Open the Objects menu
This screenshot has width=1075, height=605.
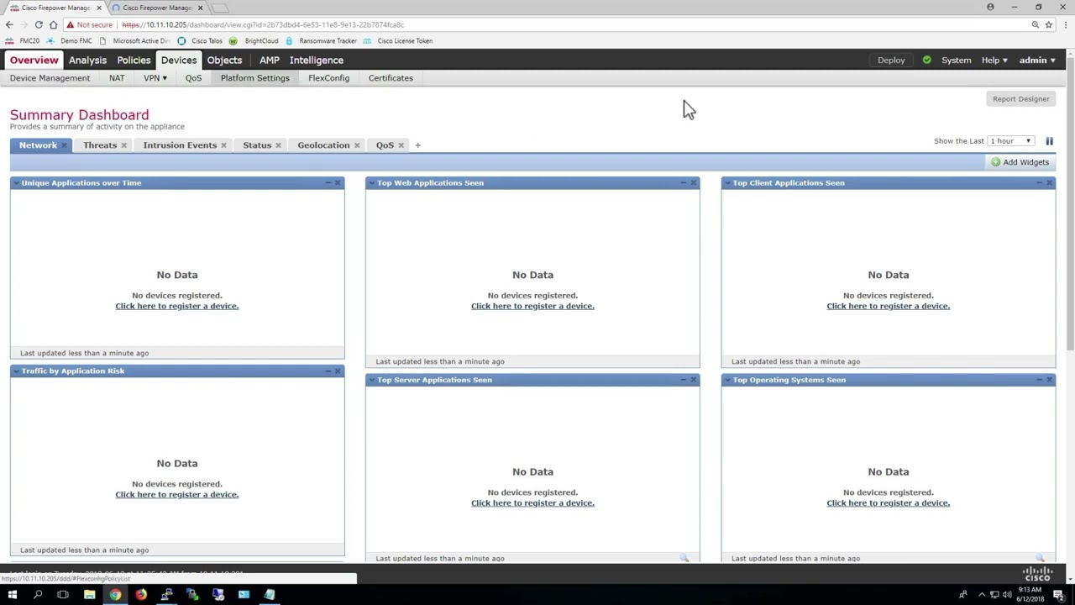[x=224, y=60]
